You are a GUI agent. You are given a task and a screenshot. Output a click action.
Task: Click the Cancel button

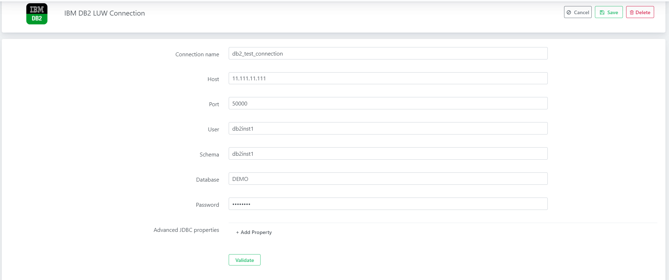(x=578, y=12)
